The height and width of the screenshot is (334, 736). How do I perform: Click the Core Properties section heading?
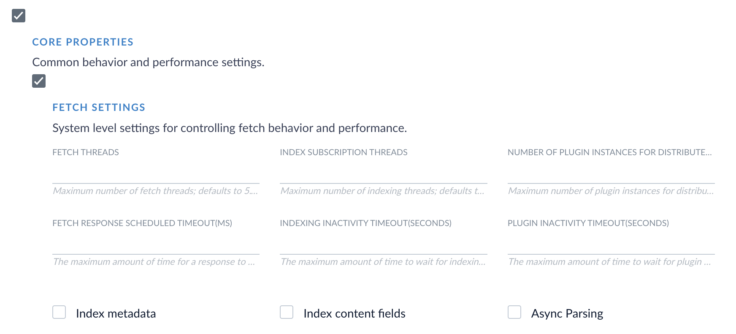[83, 42]
